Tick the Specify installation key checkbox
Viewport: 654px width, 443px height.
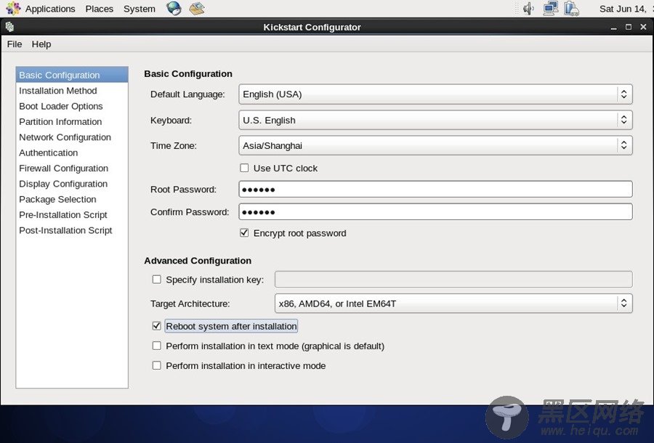click(x=157, y=280)
